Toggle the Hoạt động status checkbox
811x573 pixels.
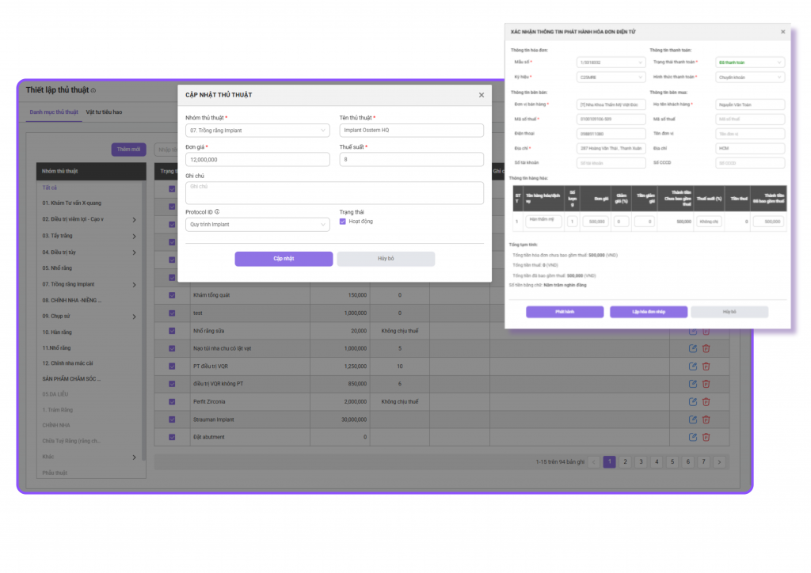(x=343, y=222)
